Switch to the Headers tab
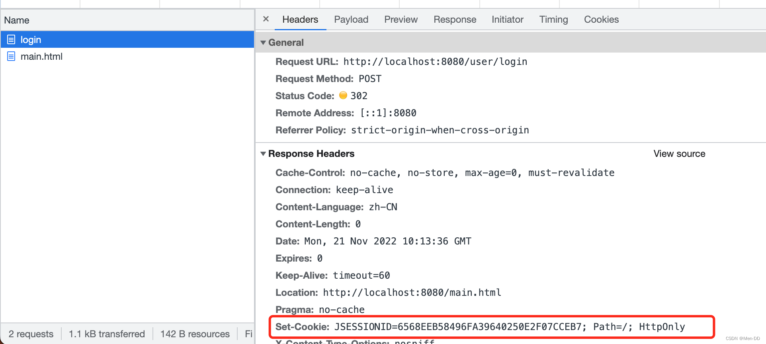Screen dimensions: 766x344 [300, 20]
